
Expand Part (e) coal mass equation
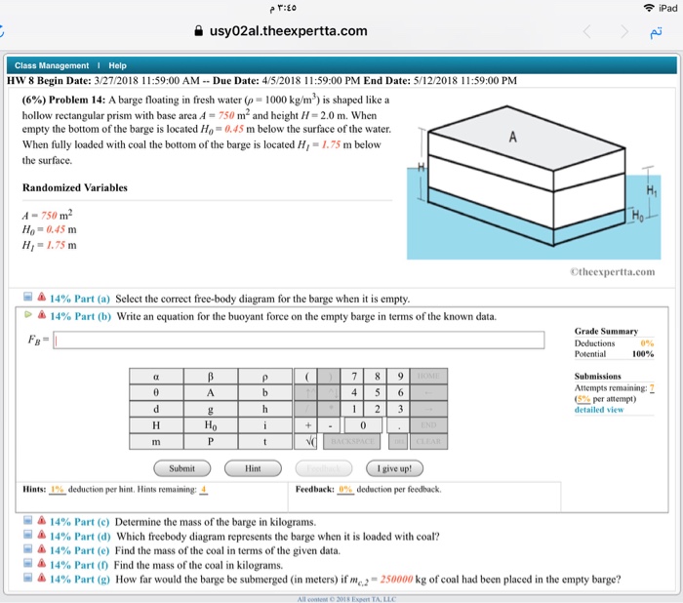27,548
